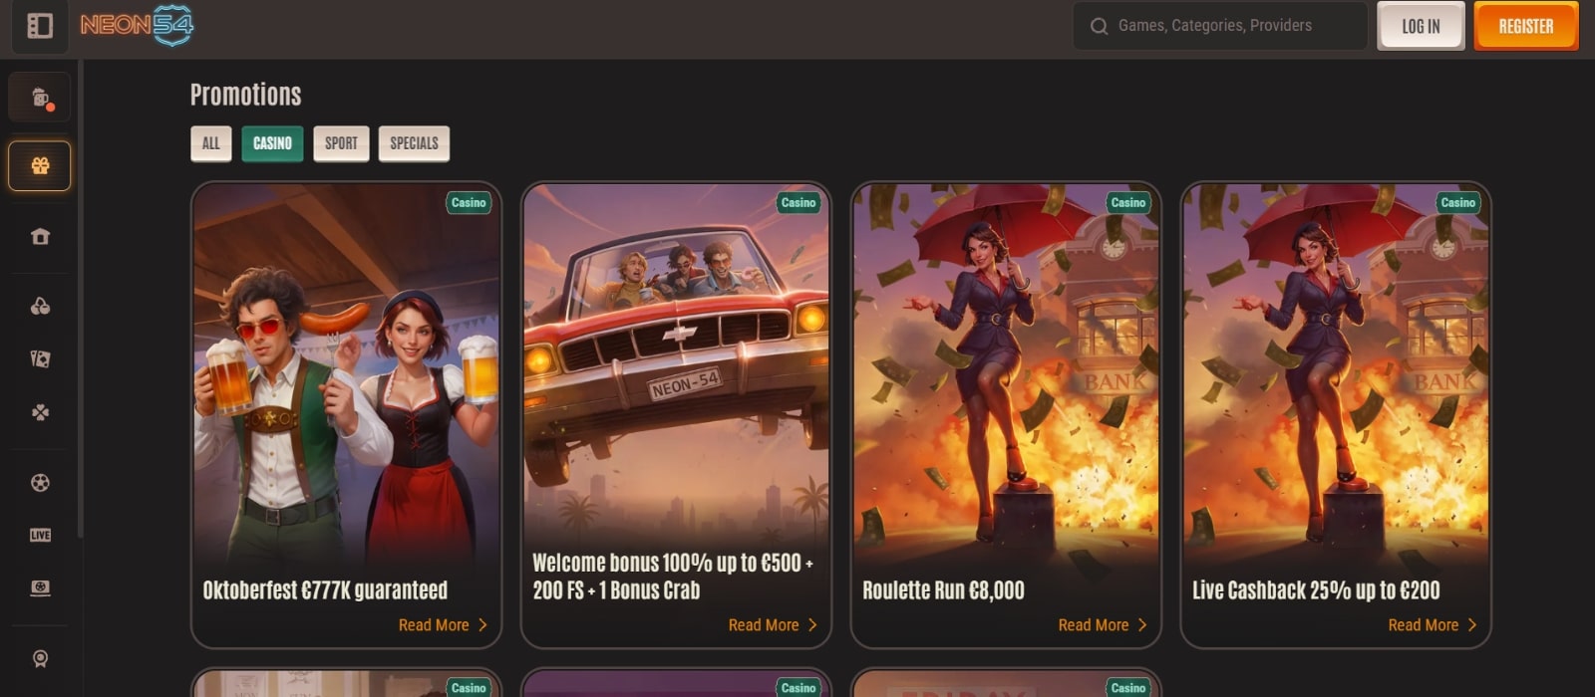Click Casino tag on Oktoberfest card
This screenshot has width=1595, height=697.
pyautogui.click(x=469, y=202)
